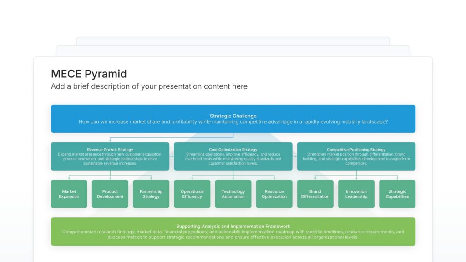Select the market share question text
466x262 pixels.
(233, 122)
